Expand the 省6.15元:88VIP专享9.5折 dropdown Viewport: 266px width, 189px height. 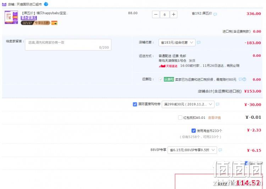[192, 150]
